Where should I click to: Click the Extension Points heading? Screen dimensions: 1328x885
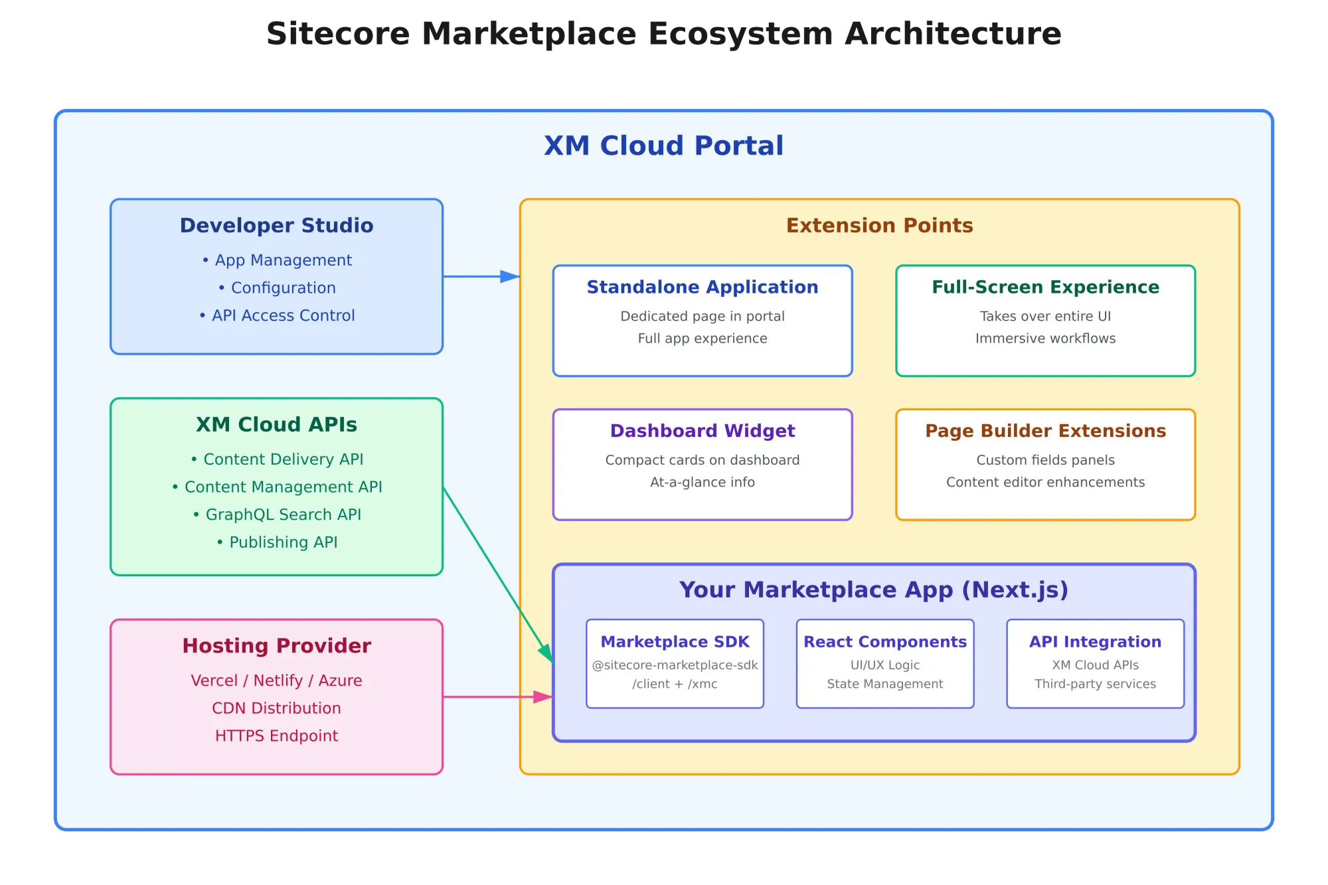(x=879, y=226)
